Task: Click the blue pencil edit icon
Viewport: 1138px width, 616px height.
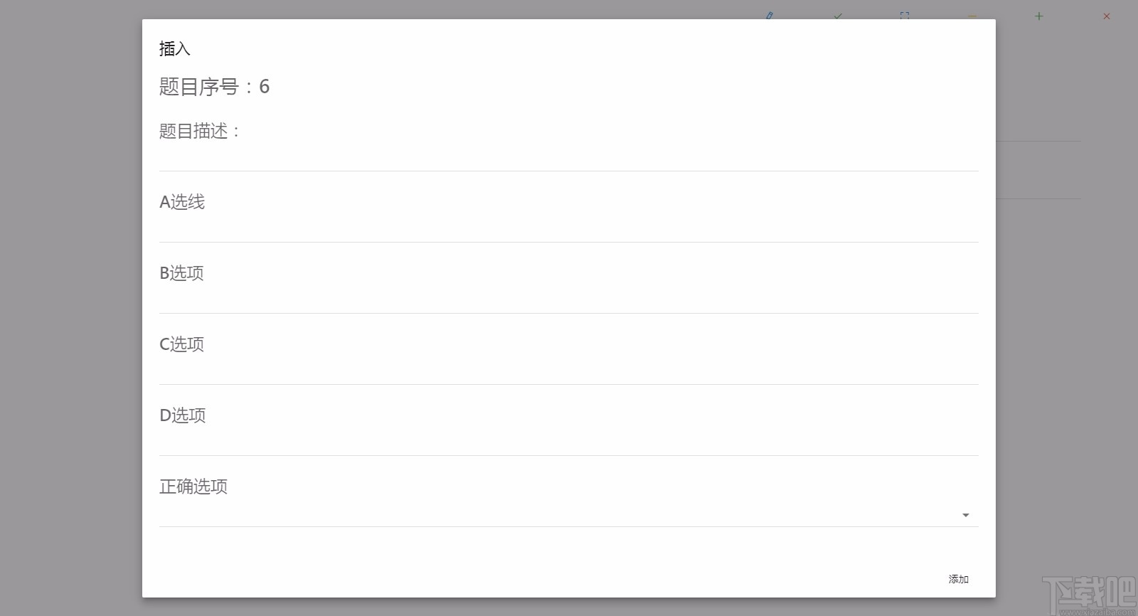Action: (x=770, y=15)
